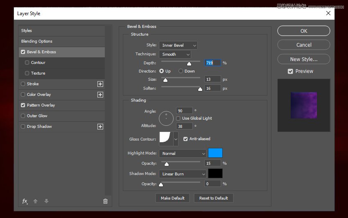Expand the Gloss Contour picker arrow
This screenshot has width=348, height=218.
[x=176, y=139]
